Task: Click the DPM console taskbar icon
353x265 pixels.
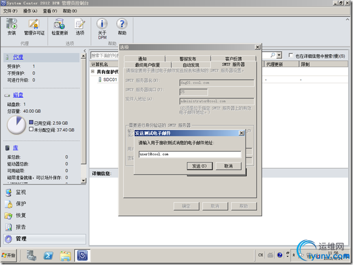Action: 82,256
